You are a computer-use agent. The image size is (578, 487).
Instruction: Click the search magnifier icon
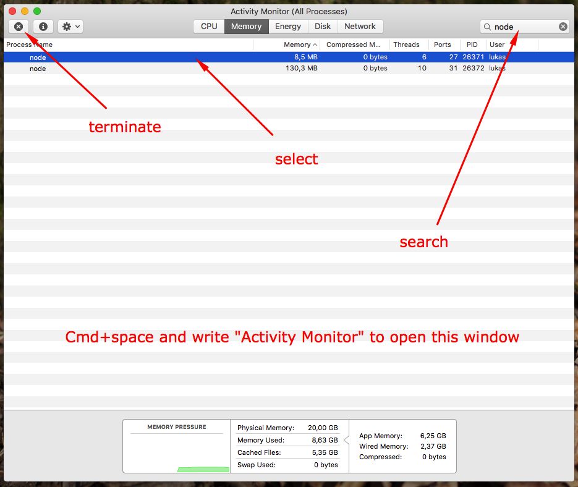(487, 27)
